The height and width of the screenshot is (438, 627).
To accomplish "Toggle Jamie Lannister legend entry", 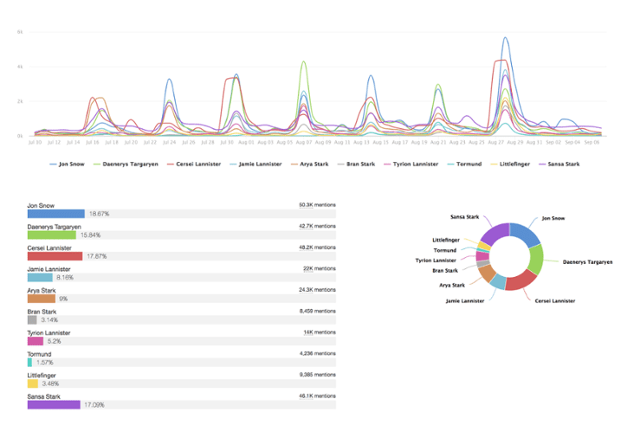I will click(x=260, y=163).
